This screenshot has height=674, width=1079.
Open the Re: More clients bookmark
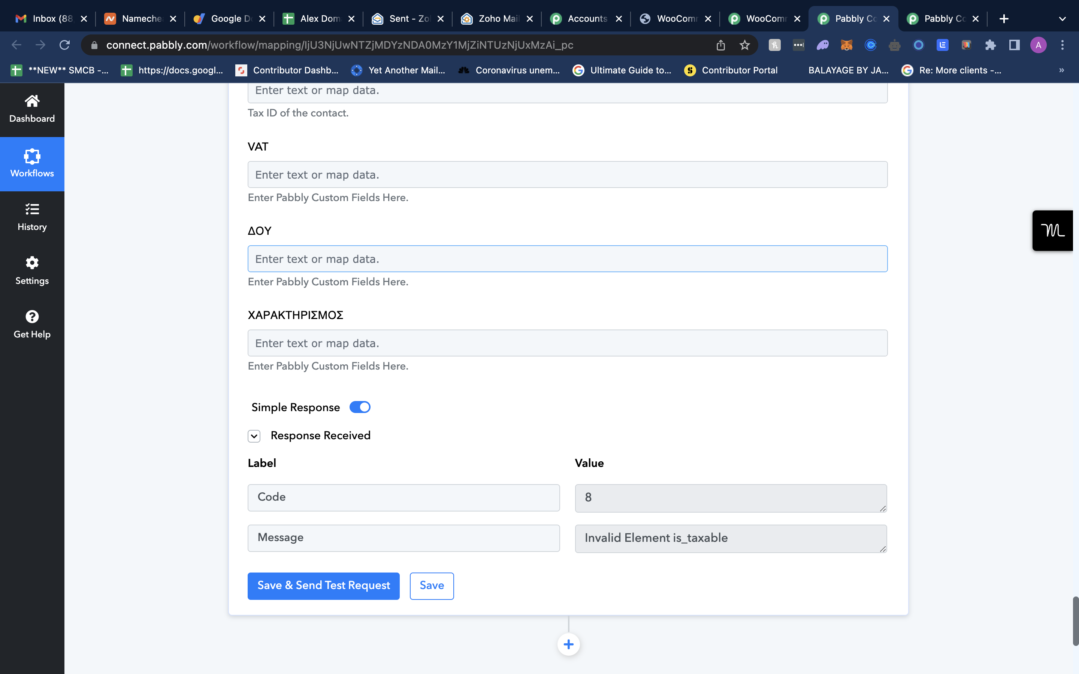(951, 70)
